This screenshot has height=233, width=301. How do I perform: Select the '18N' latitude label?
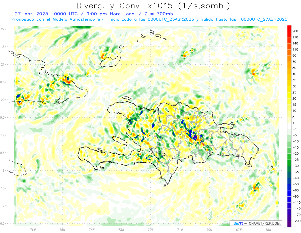click(4, 171)
